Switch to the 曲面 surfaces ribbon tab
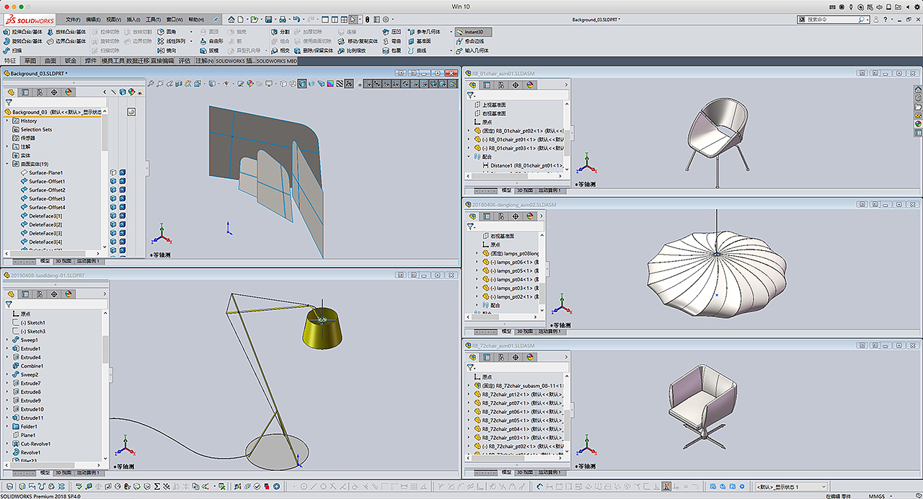Screen dimensions: 923x499 50,61
